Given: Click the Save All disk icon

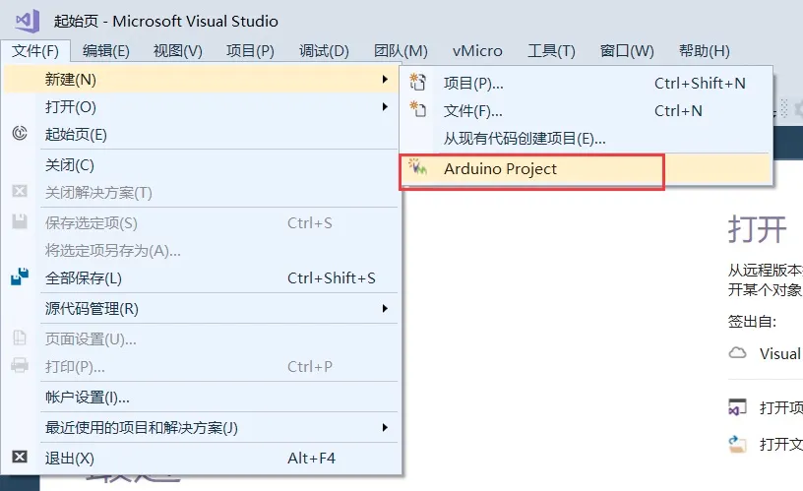Looking at the screenshot, I should click(20, 278).
